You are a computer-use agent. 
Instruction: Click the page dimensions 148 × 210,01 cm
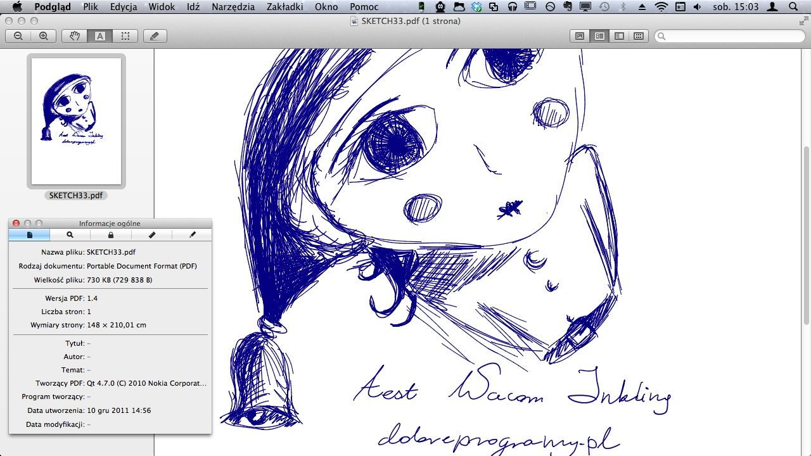click(x=117, y=325)
